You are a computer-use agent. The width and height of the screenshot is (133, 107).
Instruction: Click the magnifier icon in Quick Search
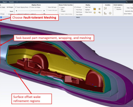127,2
